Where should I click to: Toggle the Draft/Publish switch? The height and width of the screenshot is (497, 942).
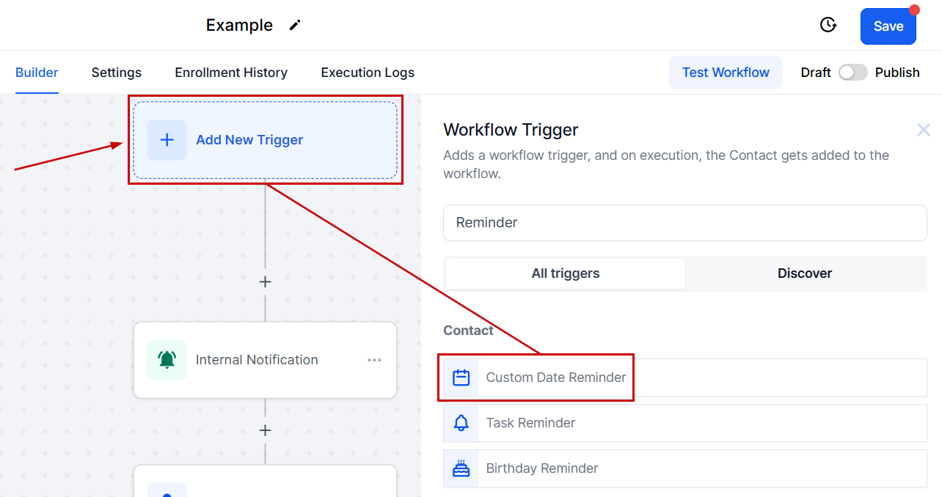[x=852, y=73]
